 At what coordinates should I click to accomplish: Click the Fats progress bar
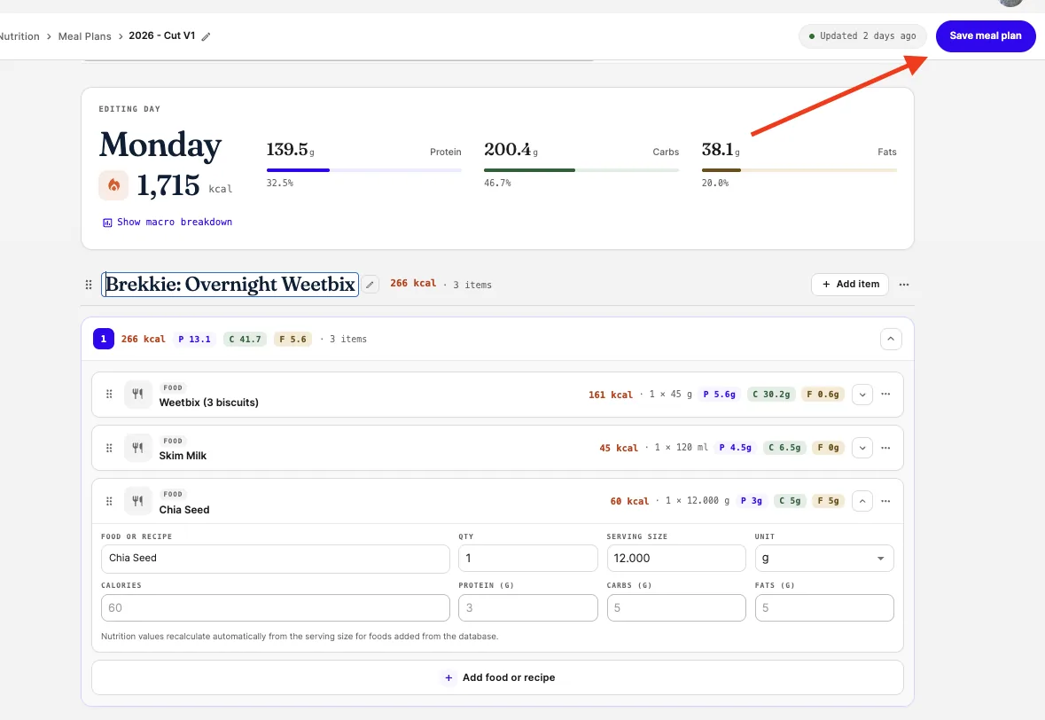click(799, 170)
